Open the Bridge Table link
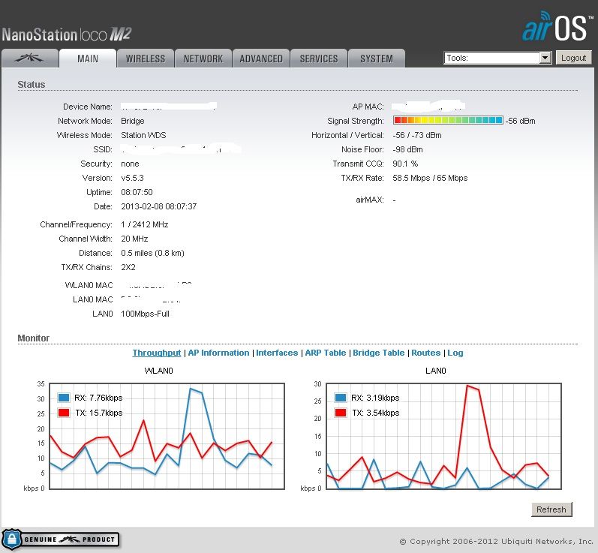The image size is (598, 553). [379, 353]
